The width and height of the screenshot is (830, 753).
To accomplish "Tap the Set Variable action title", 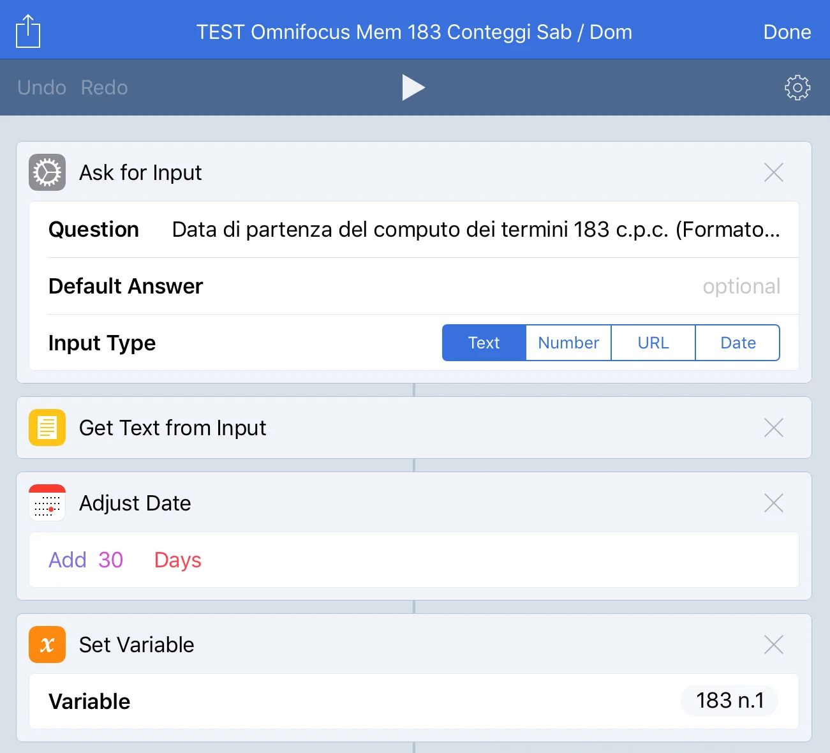I will point(137,645).
